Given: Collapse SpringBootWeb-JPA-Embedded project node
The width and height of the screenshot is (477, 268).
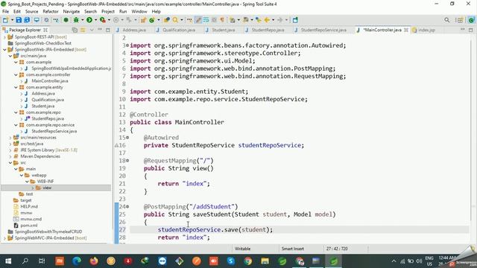Looking at the screenshot, I should 5,50.
